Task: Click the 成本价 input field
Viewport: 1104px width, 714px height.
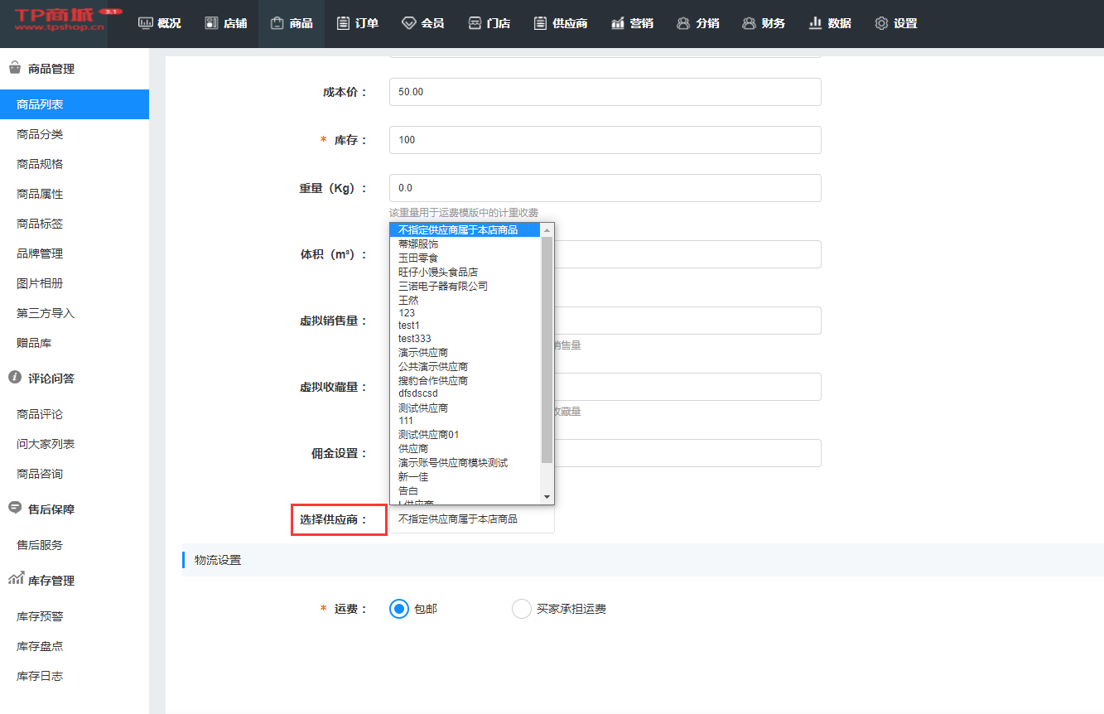Action: tap(605, 92)
